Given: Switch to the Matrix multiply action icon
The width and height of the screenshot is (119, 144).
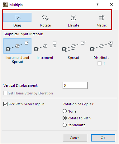Looking at the screenshot, I should coord(102,17).
